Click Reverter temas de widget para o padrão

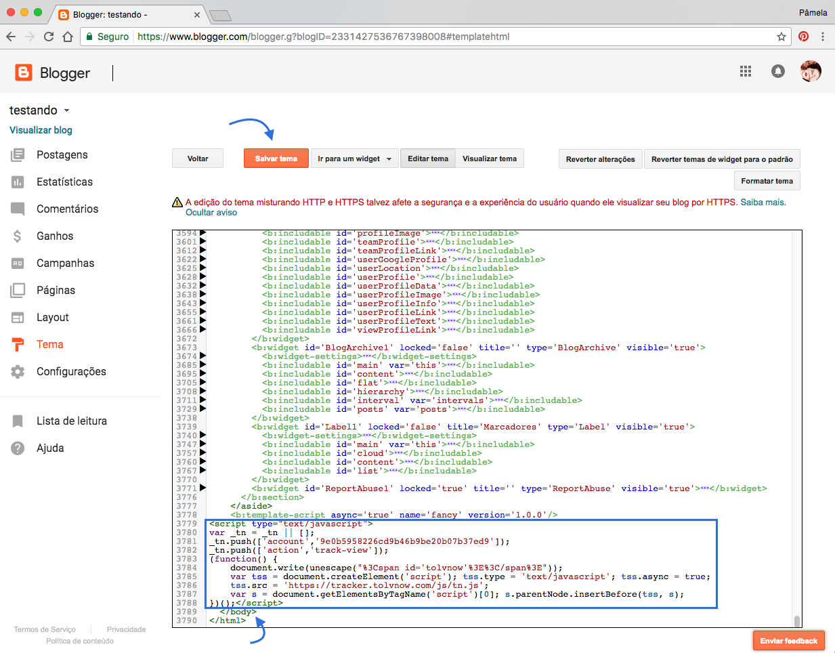click(x=722, y=159)
